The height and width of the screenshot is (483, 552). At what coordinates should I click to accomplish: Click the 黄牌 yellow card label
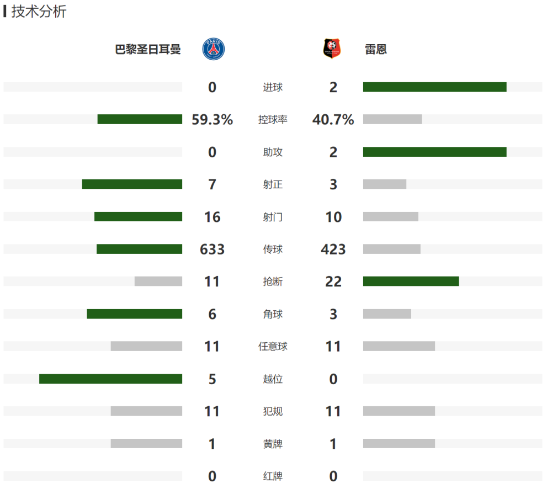273,444
